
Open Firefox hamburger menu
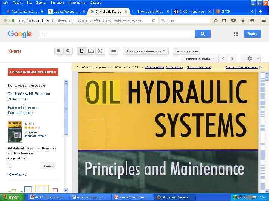click(x=263, y=20)
